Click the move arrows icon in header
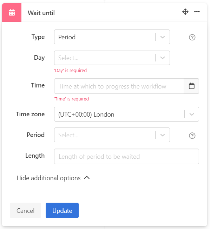Viewport: 210px width, 229px height. pos(185,12)
